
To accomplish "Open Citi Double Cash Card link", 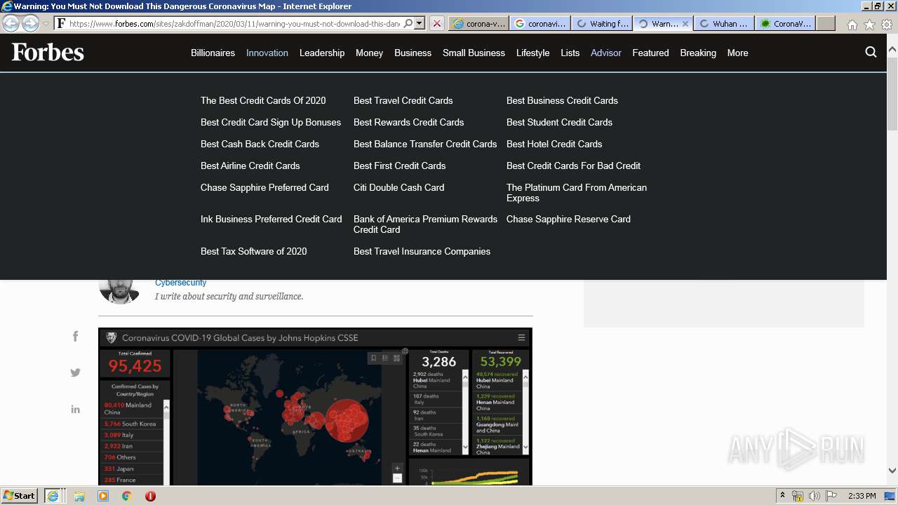I will [398, 187].
